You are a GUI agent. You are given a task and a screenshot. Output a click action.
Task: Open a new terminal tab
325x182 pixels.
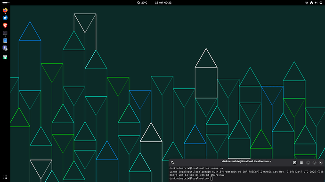294,163
